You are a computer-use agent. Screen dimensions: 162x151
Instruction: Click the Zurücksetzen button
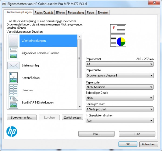point(72,118)
